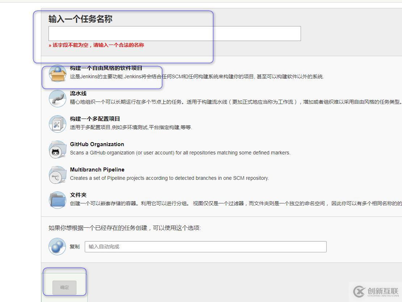Click description starting Creates a set of Pipeline
Viewport: 402px width, 302px height.
(x=169, y=178)
